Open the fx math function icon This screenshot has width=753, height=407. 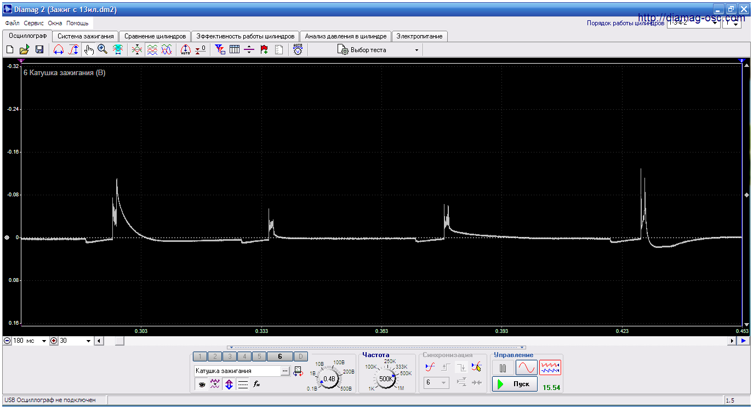coord(256,385)
